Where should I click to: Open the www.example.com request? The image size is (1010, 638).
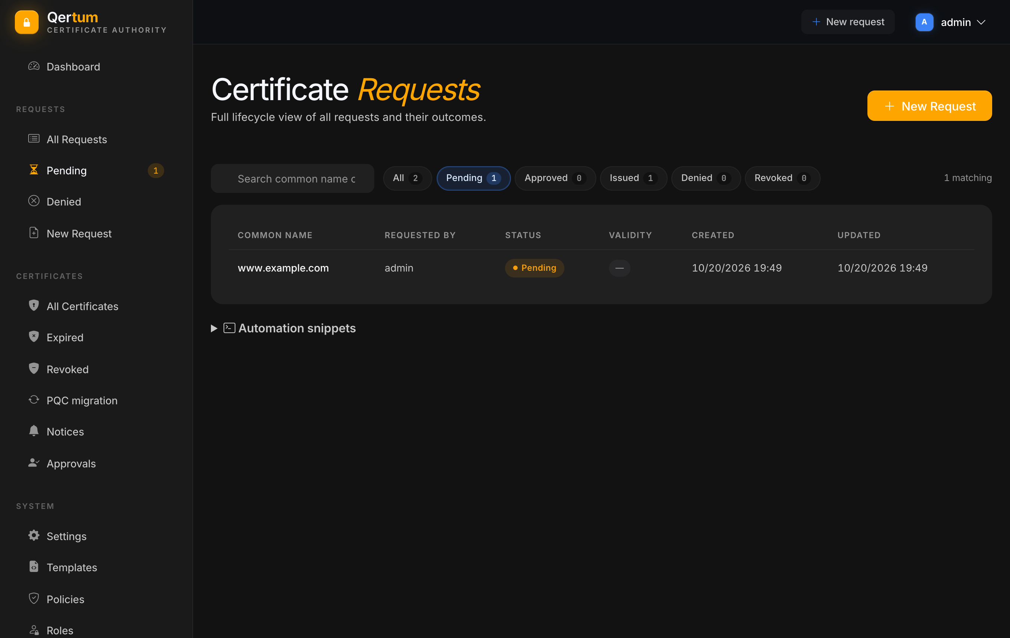point(283,268)
